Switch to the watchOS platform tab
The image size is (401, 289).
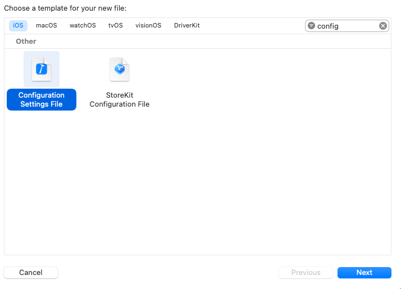[83, 26]
